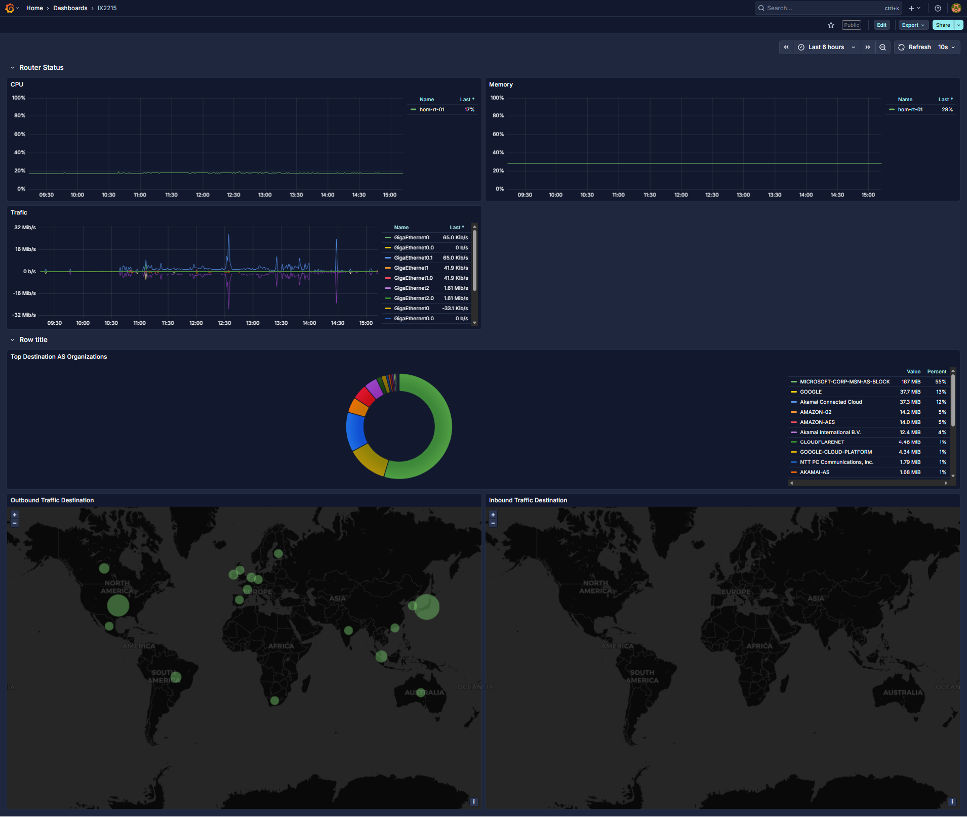This screenshot has width=967, height=817.
Task: Open the Grafana home logo menu
Action: coord(11,8)
